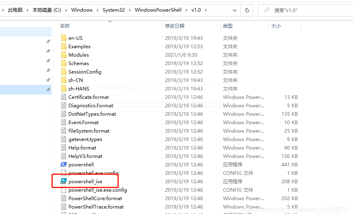Expand the chevron after WindowsPowerShell breadcrumb
353x217 pixels.
[x=186, y=10]
